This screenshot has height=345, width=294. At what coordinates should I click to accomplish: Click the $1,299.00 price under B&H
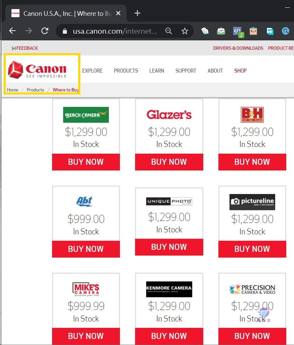coord(252,132)
